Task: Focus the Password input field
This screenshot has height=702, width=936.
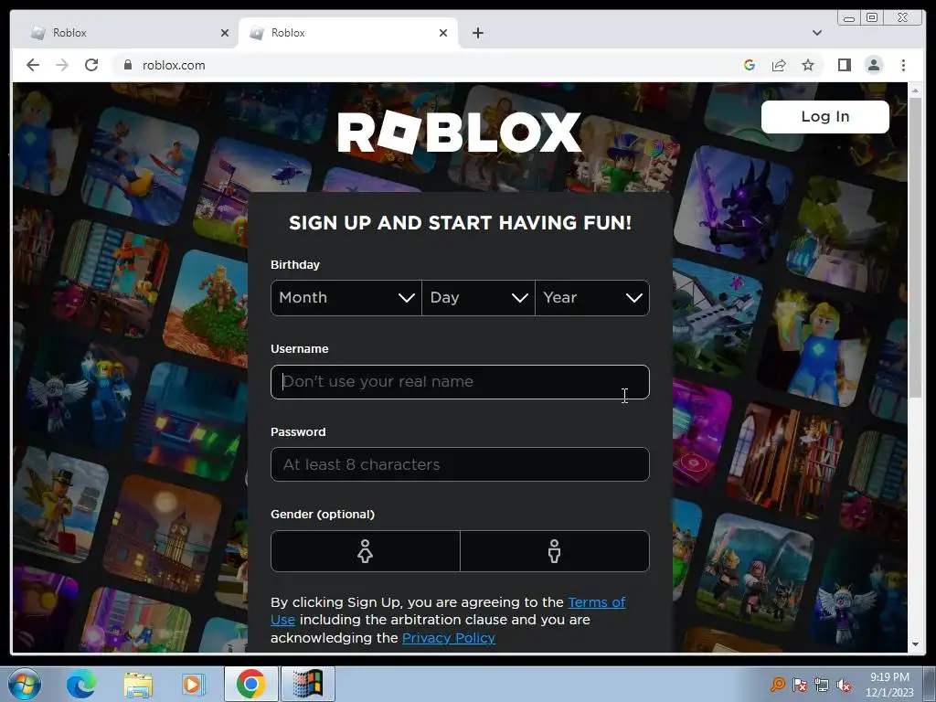Action: (460, 464)
